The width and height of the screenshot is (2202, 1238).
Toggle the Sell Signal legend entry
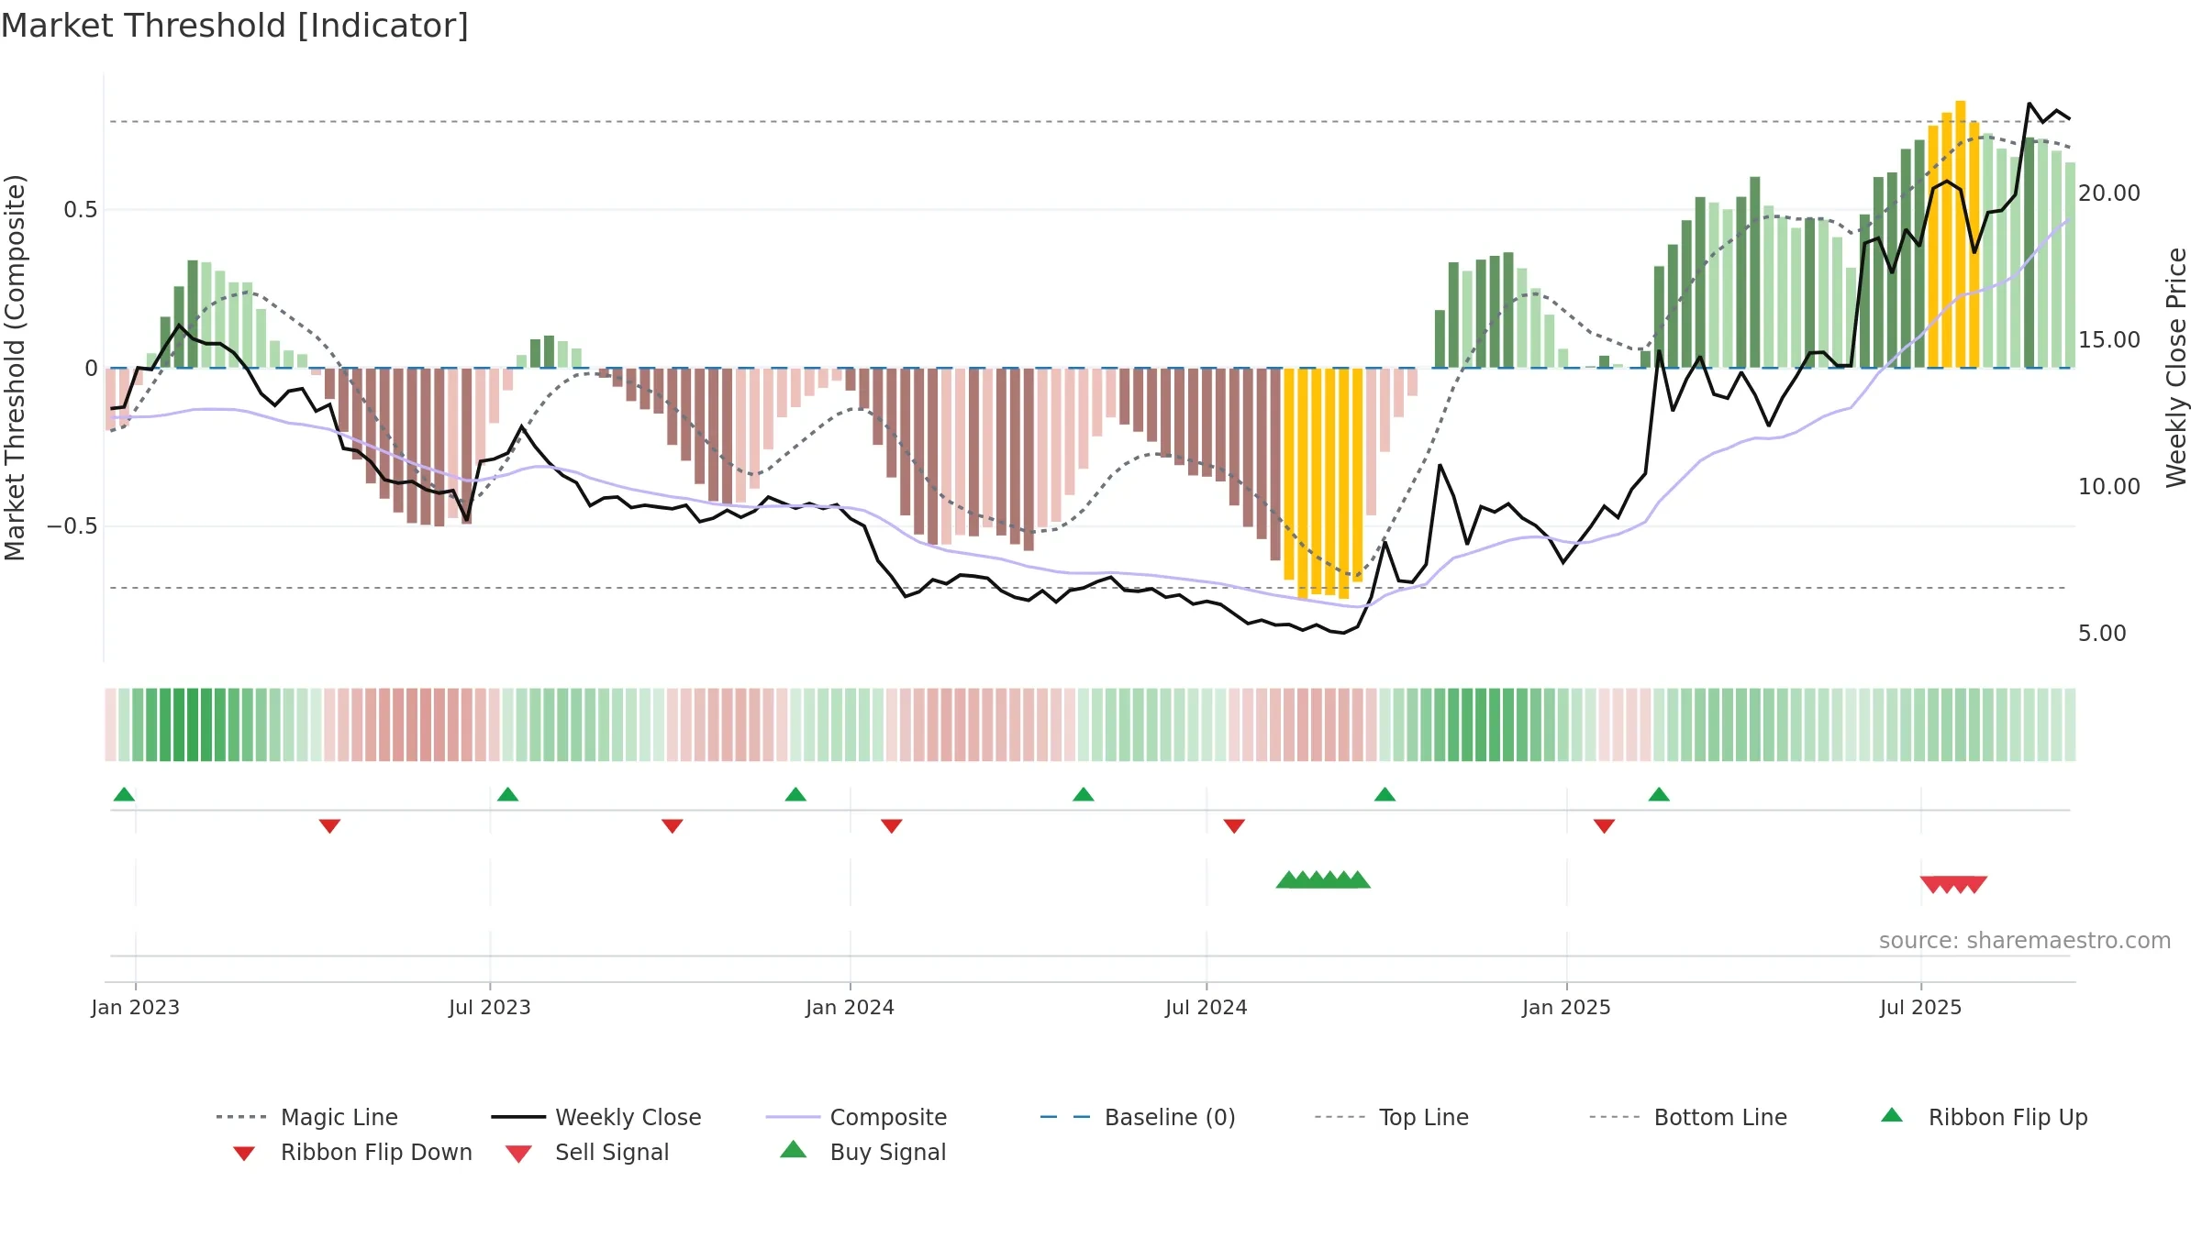click(x=587, y=1152)
